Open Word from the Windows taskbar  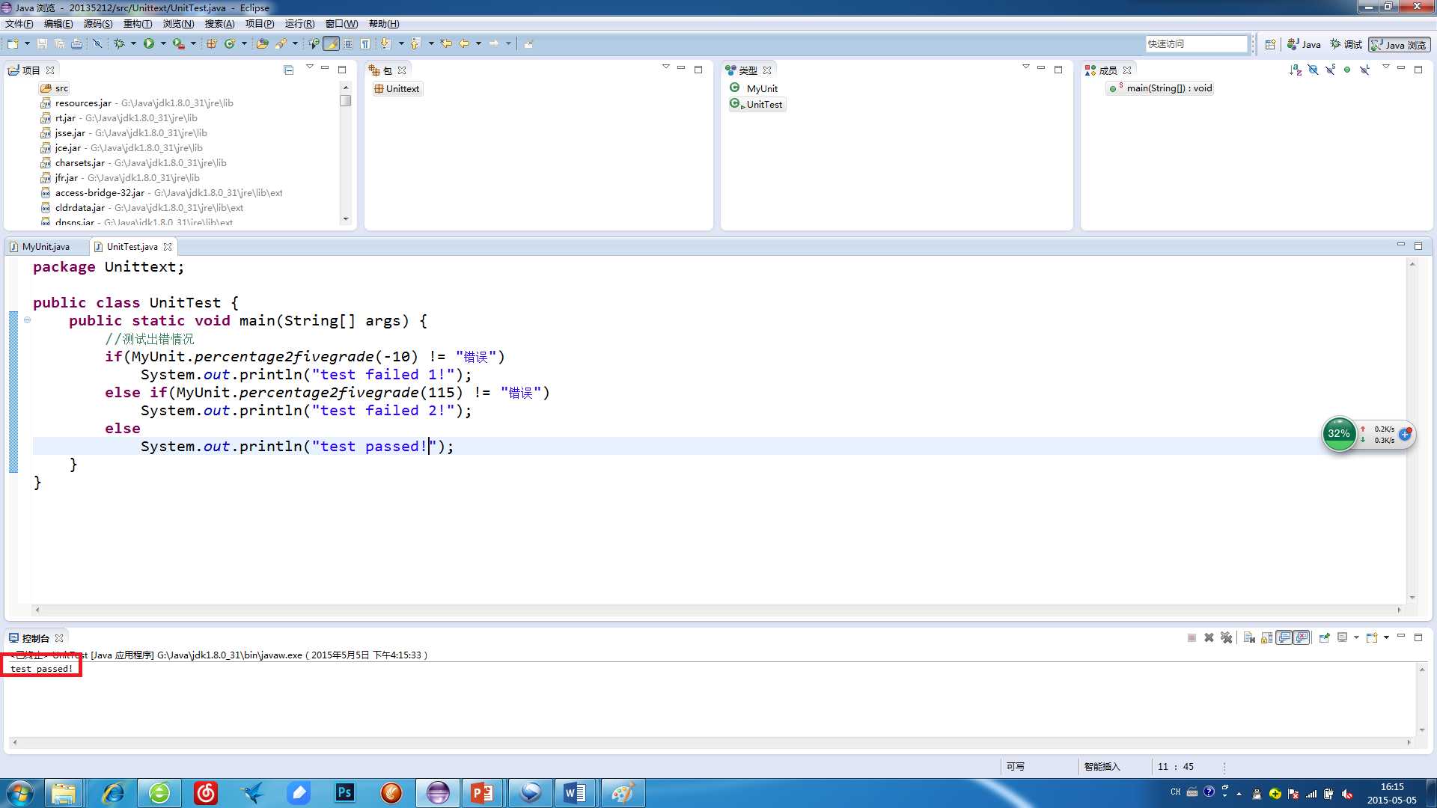click(x=575, y=792)
